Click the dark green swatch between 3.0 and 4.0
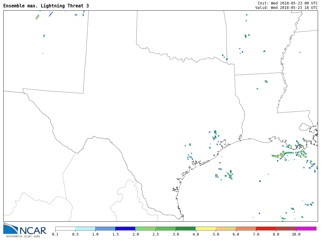 pos(185,229)
